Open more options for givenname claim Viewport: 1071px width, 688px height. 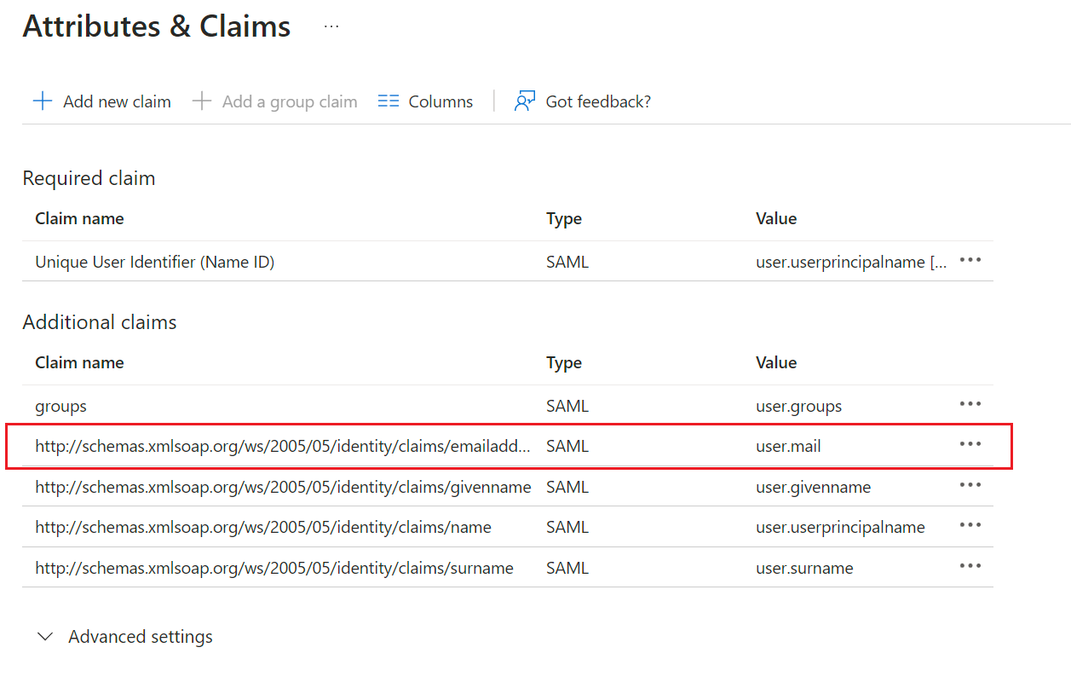click(x=970, y=485)
